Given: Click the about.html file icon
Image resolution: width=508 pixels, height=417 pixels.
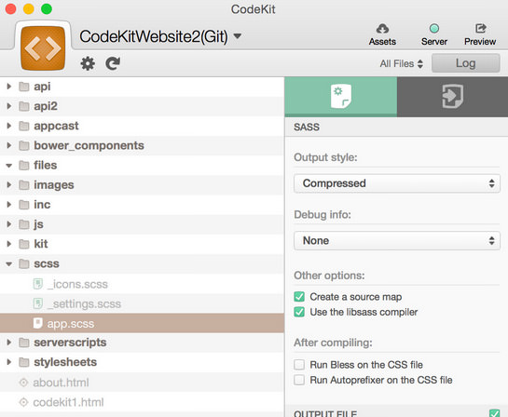Looking at the screenshot, I should pos(23,383).
